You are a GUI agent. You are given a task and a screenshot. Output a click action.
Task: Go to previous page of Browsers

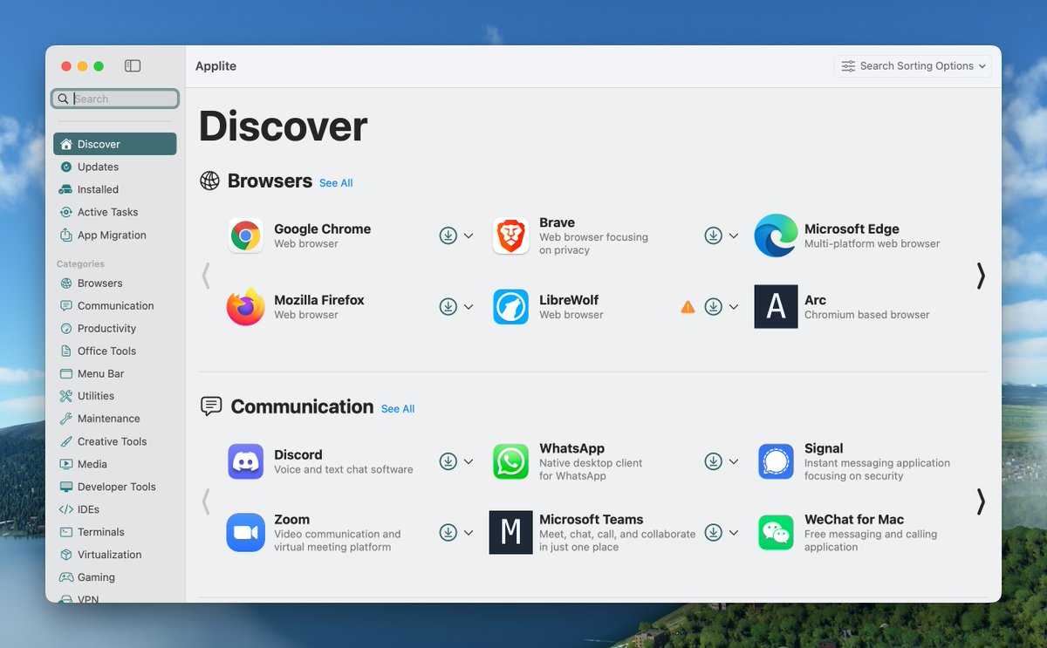[206, 276]
